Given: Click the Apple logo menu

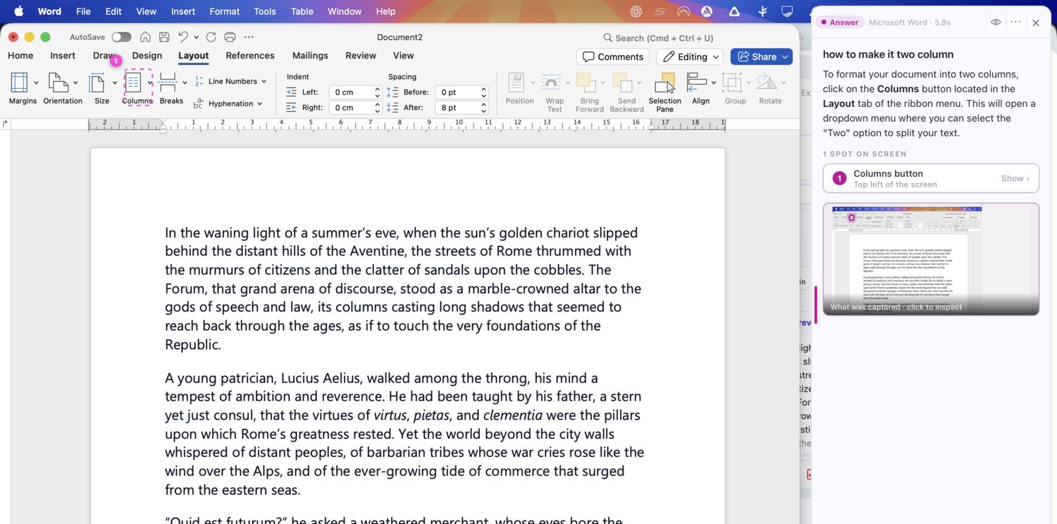Looking at the screenshot, I should click(19, 11).
